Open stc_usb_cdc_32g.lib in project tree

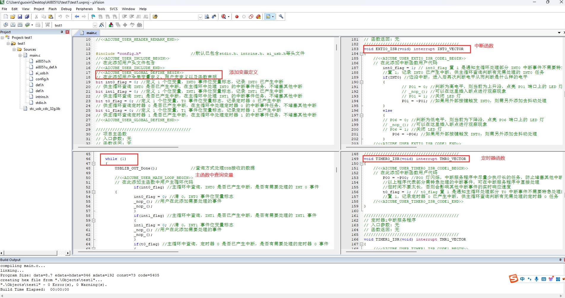[45, 109]
